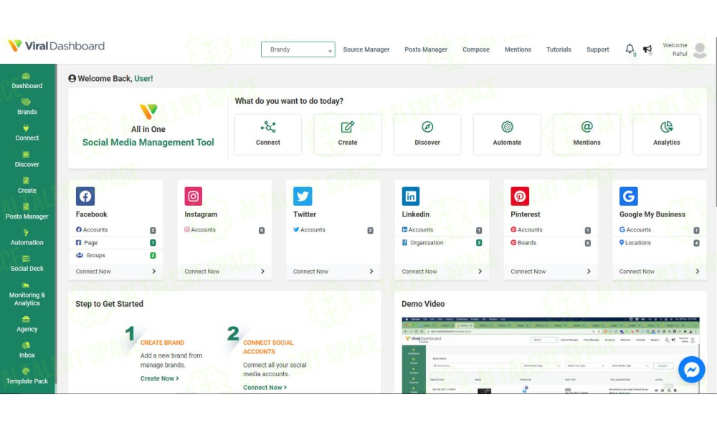Click Connect Now link in step 2
Screen dimensions: 717x430
[265, 388]
